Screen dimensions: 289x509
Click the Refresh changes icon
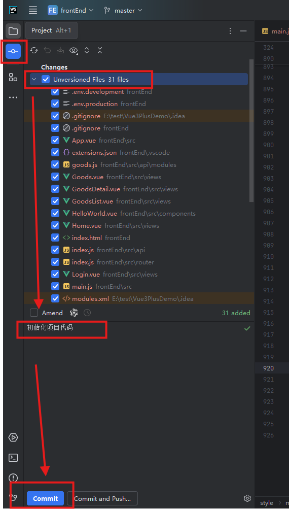coord(34,50)
